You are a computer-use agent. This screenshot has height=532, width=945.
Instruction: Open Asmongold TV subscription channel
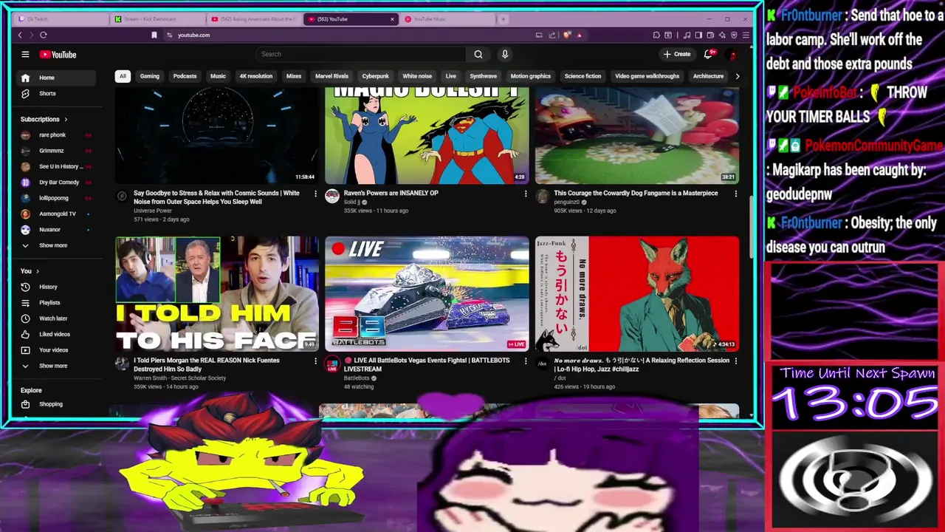click(58, 214)
